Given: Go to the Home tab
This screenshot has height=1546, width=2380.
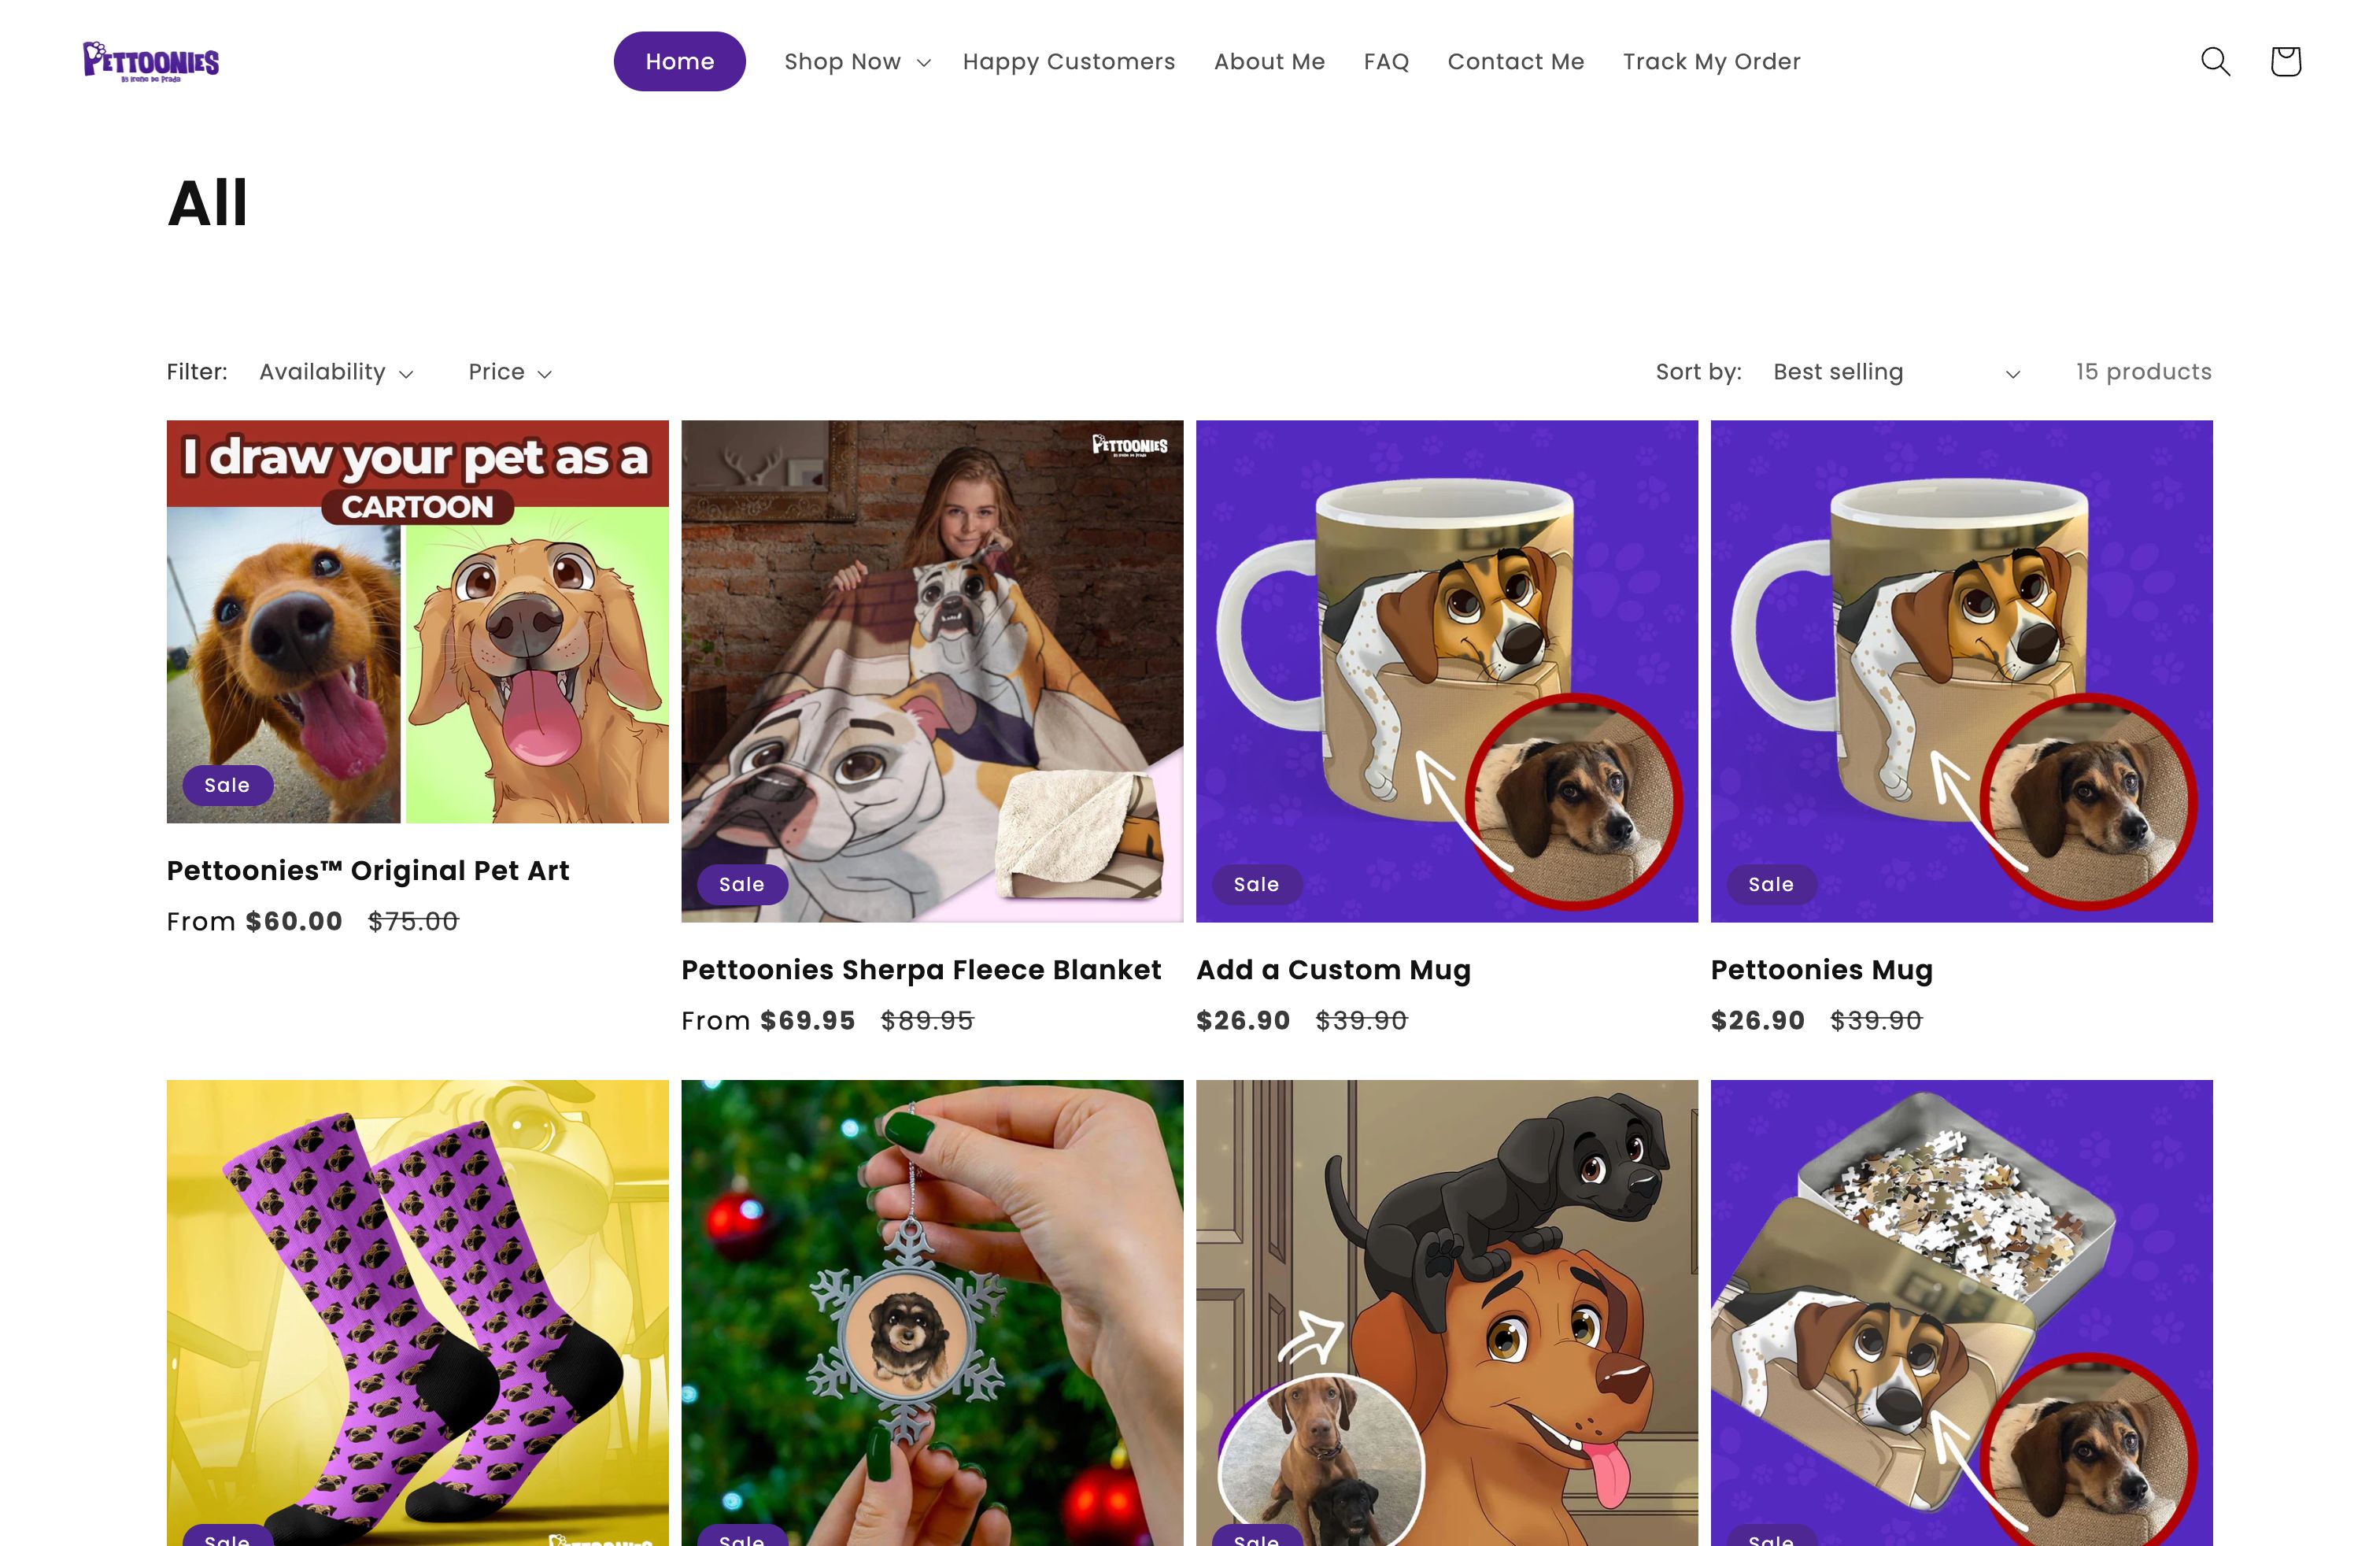Looking at the screenshot, I should 679,62.
